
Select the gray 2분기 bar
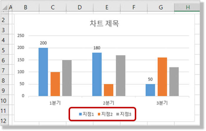point(121,76)
